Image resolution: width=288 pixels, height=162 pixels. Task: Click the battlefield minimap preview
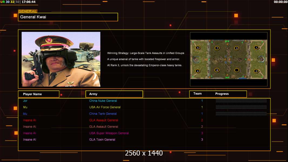(x=229, y=59)
